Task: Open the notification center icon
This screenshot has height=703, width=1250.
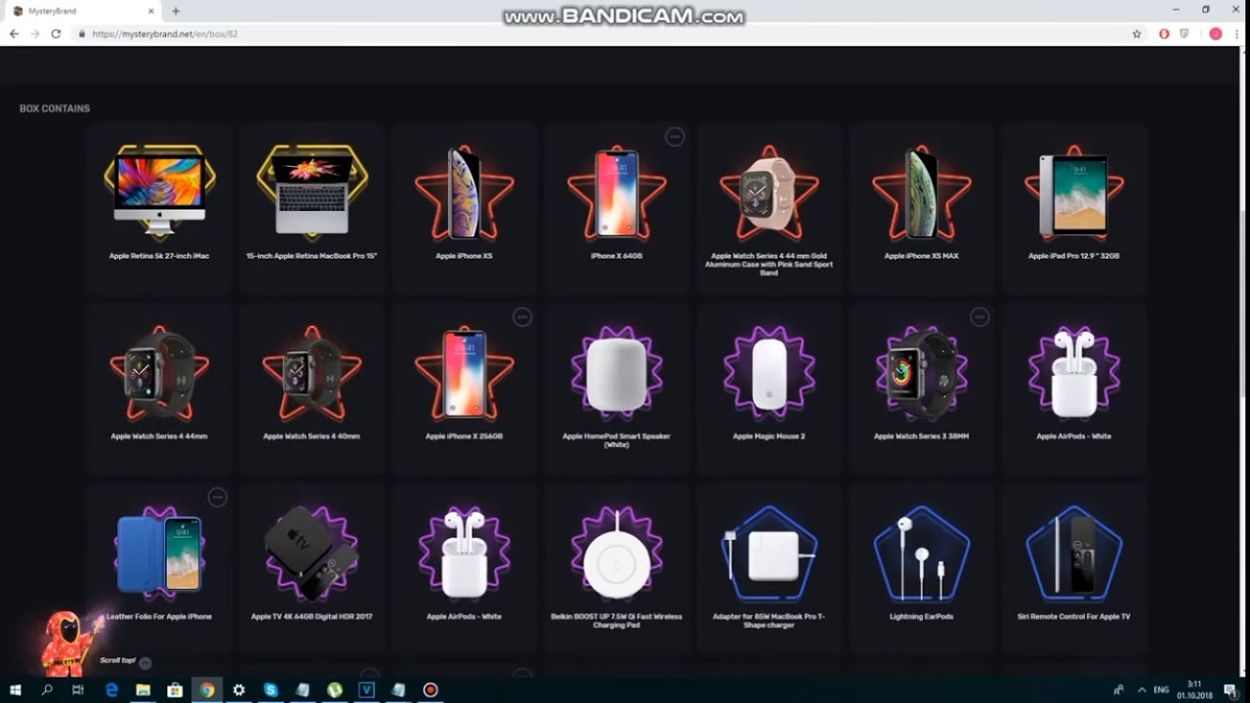Action: pyautogui.click(x=1231, y=689)
